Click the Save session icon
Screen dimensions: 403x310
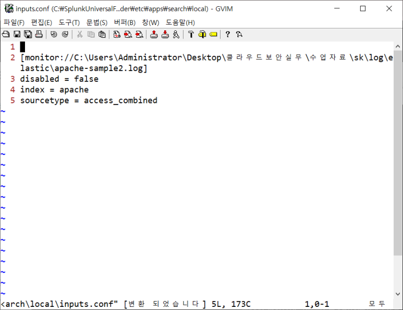point(165,34)
